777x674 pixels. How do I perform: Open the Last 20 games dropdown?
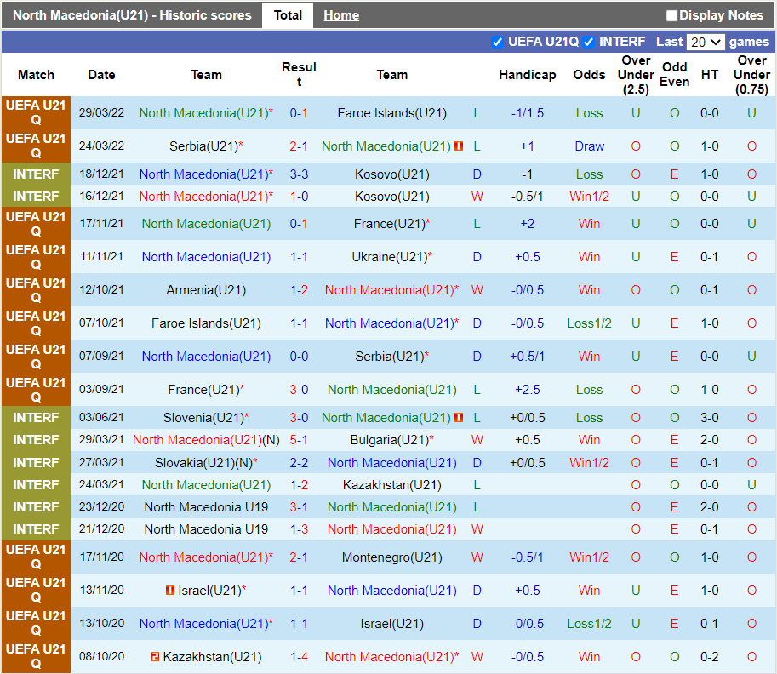pyautogui.click(x=706, y=43)
